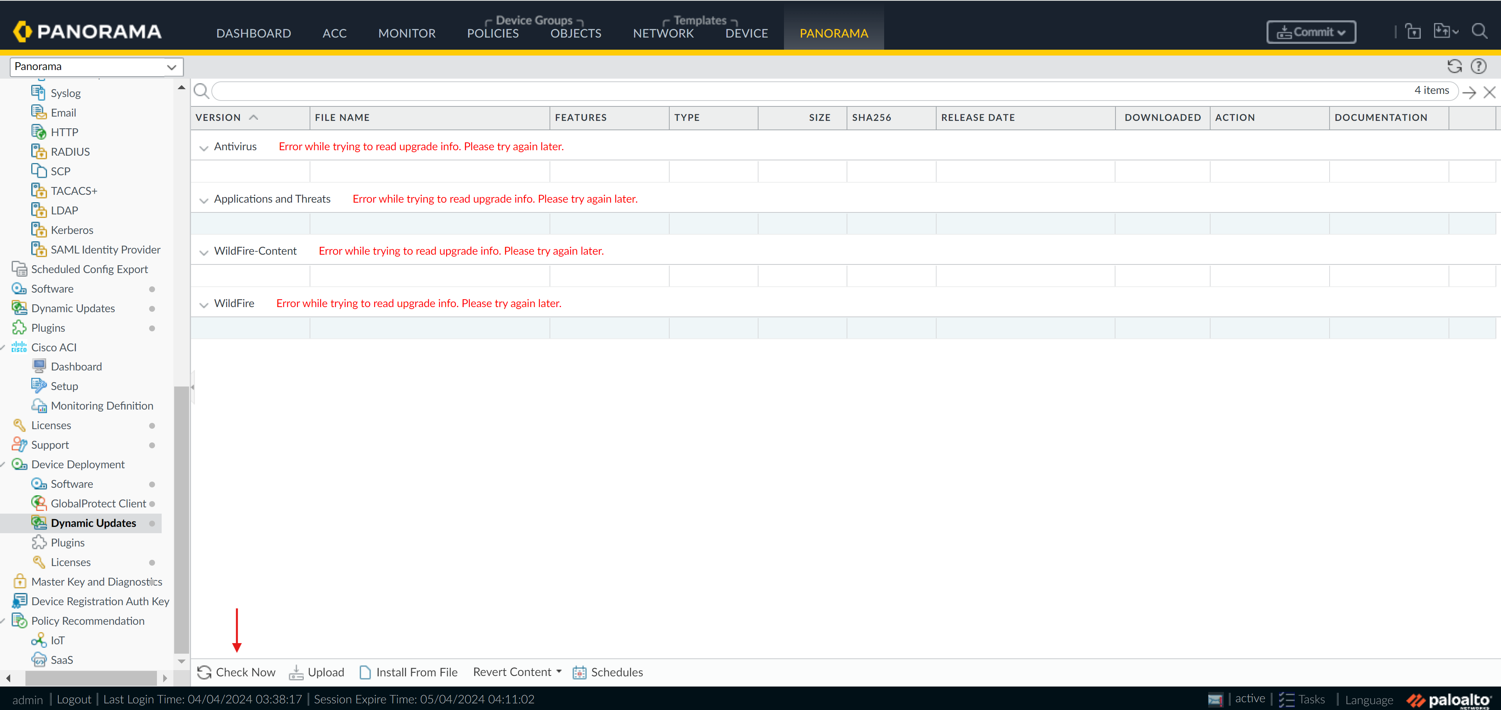Image resolution: width=1501 pixels, height=710 pixels.
Task: Click the Logout link
Action: [x=74, y=699]
